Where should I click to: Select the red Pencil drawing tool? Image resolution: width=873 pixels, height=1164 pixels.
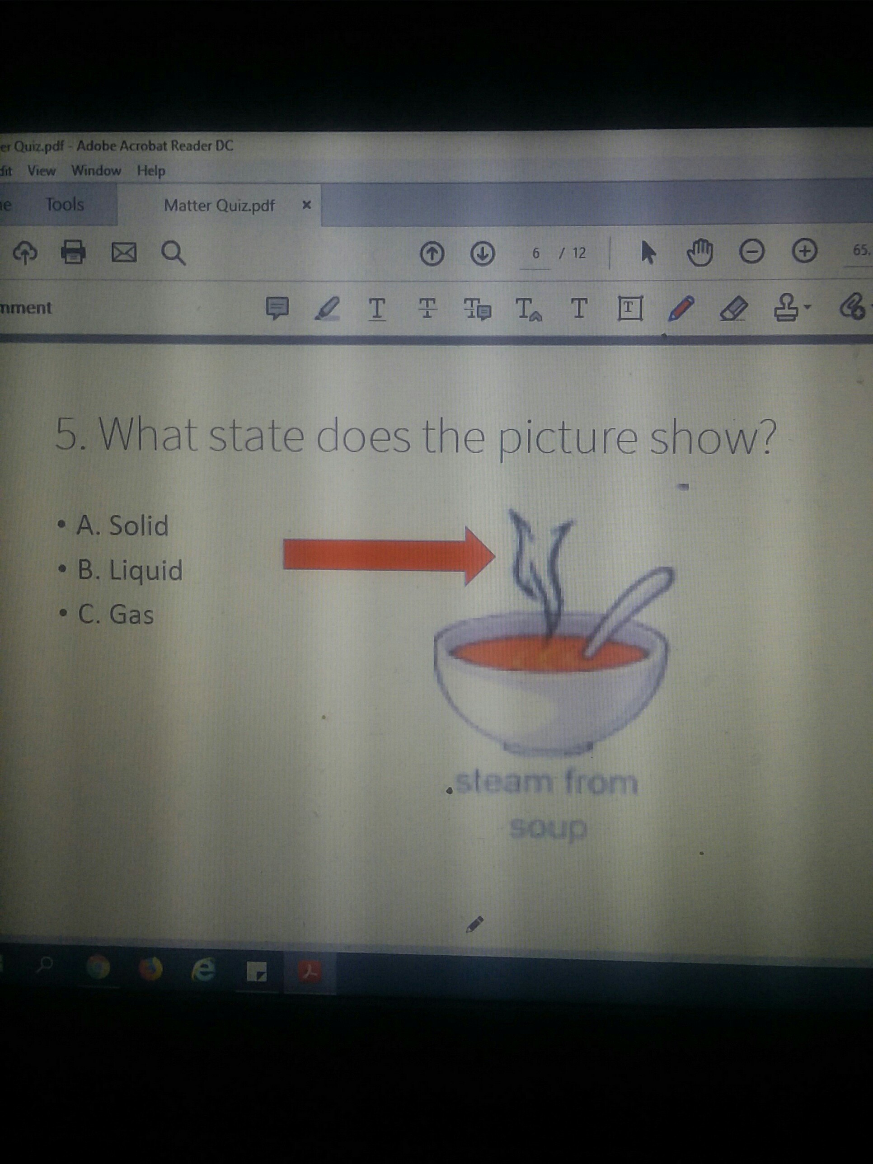[681, 308]
